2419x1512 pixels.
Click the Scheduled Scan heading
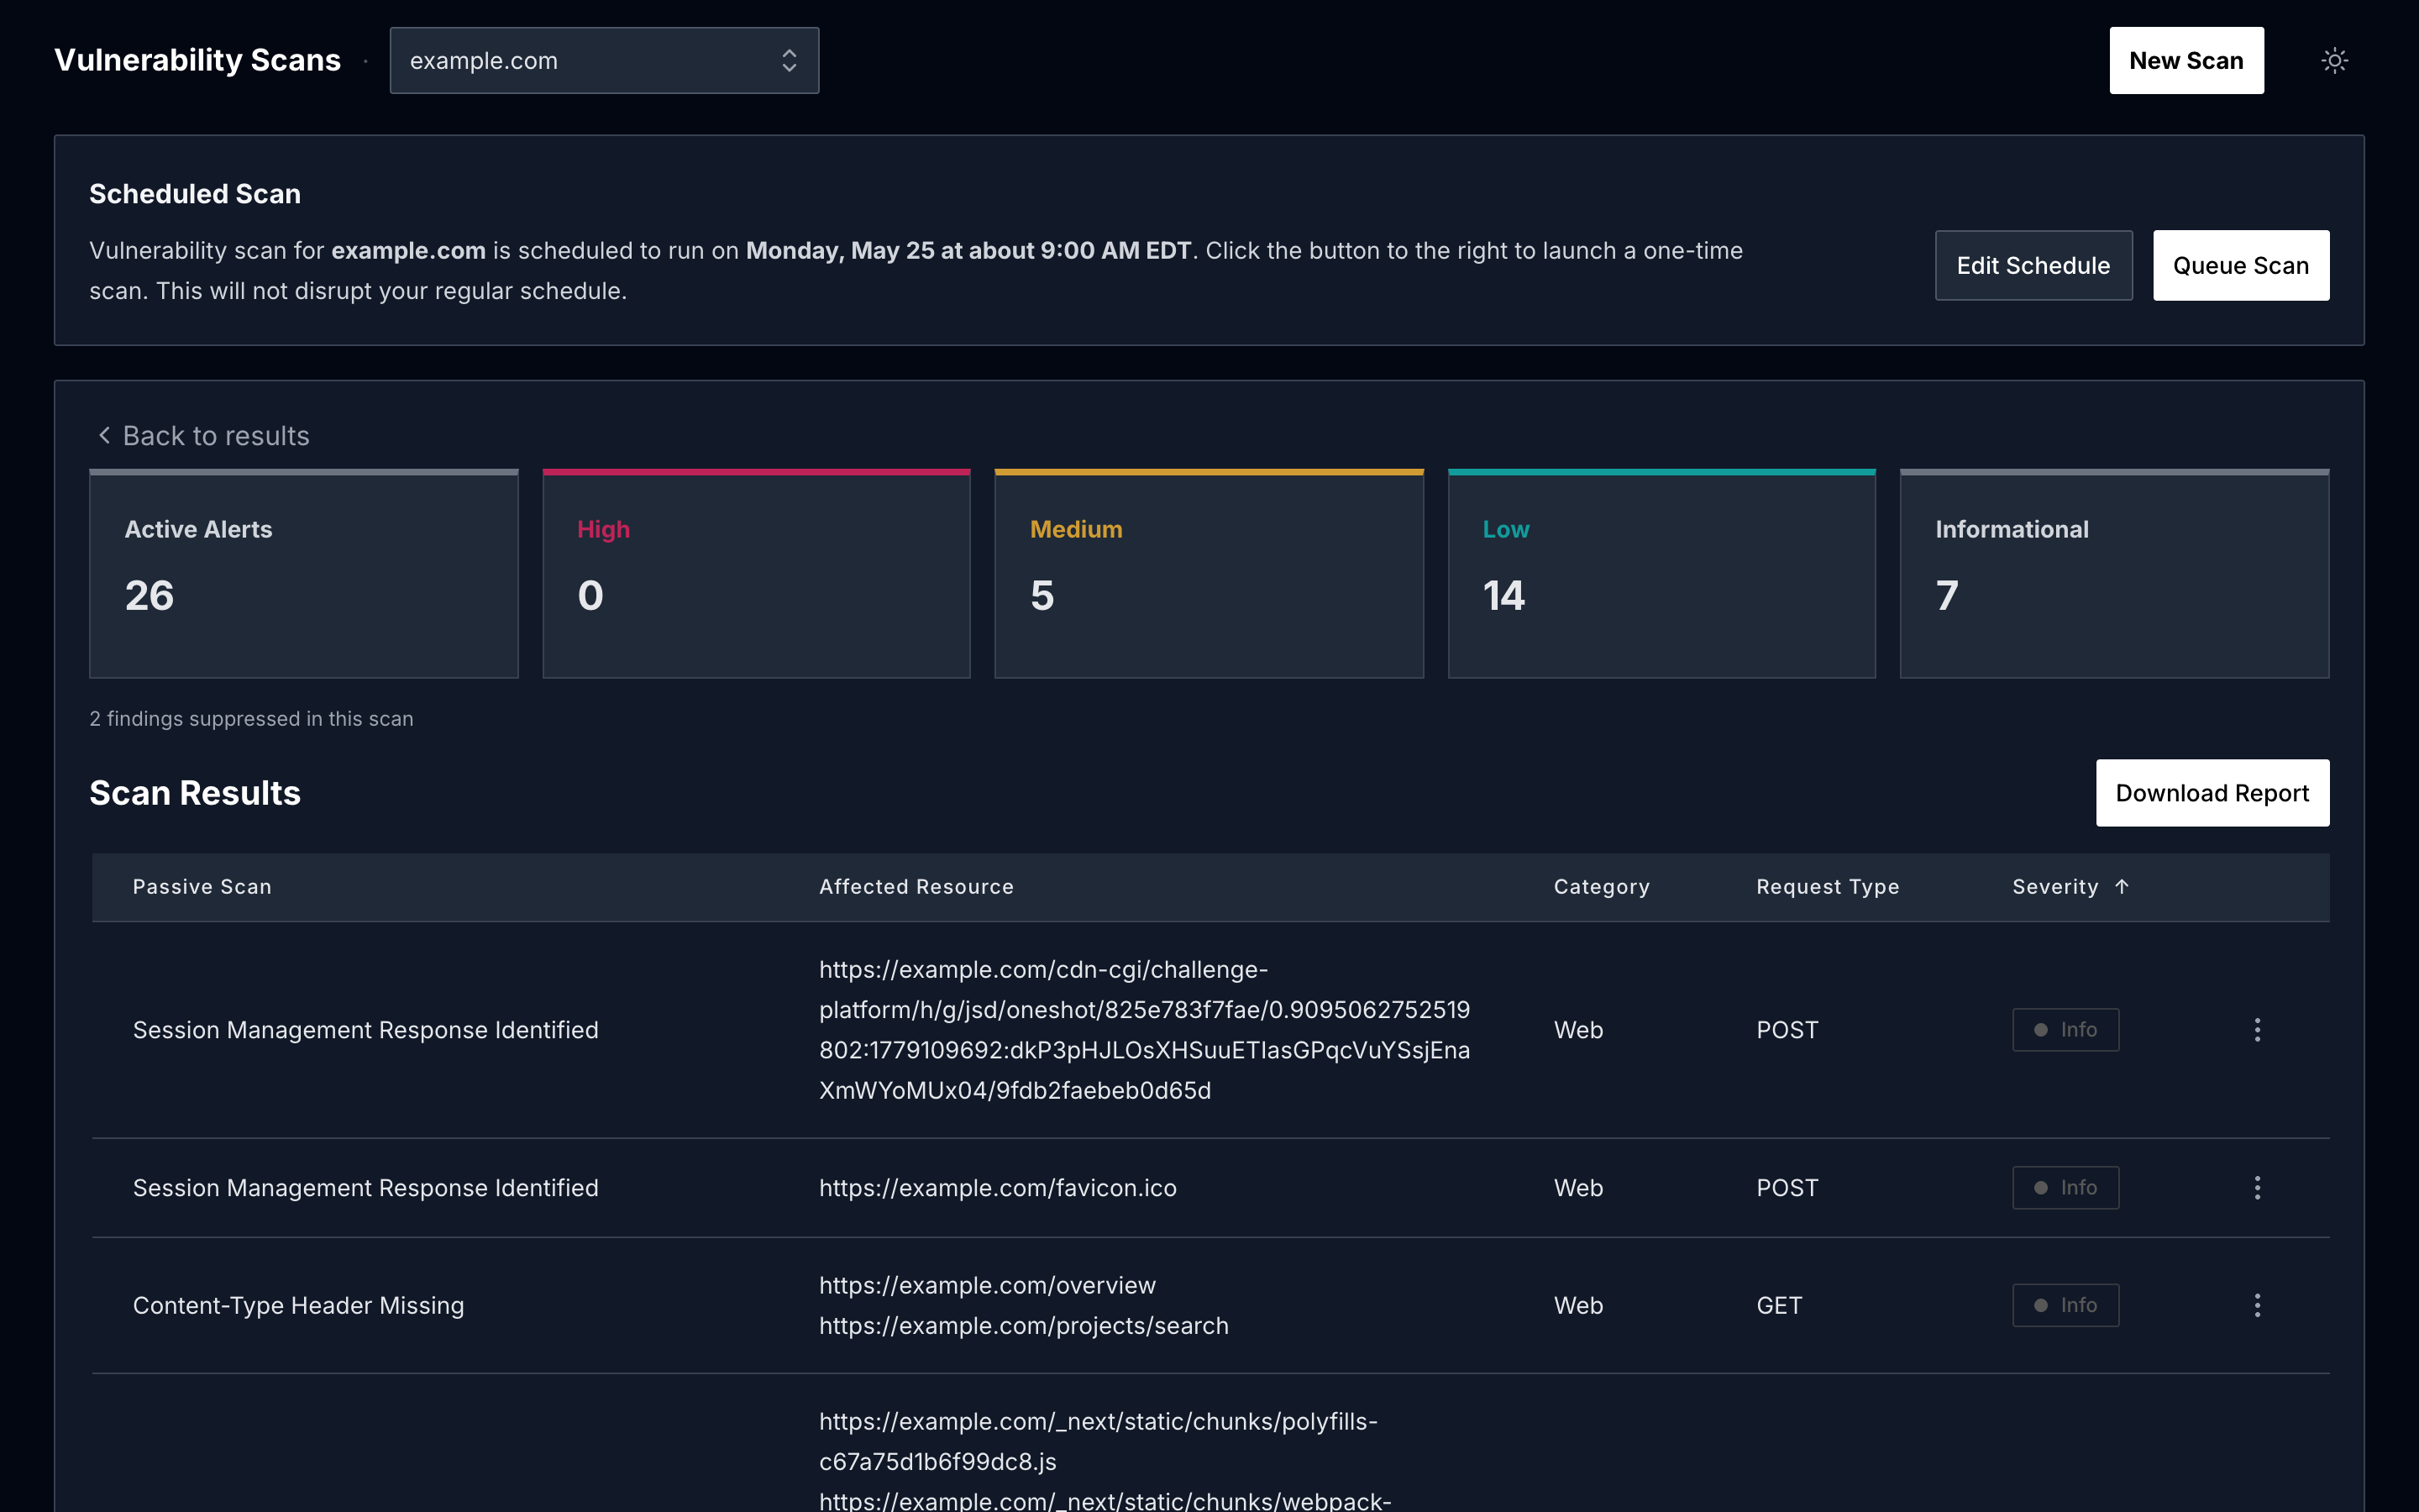click(x=195, y=194)
